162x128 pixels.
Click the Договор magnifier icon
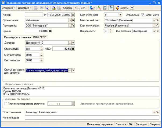pos(73,43)
